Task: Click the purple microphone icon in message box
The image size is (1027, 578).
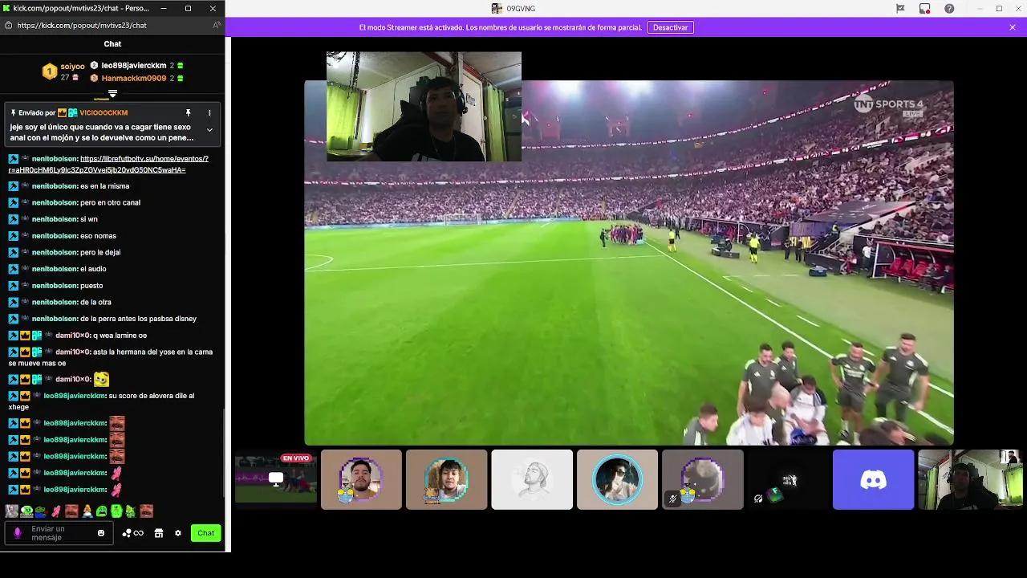Action: tap(18, 533)
